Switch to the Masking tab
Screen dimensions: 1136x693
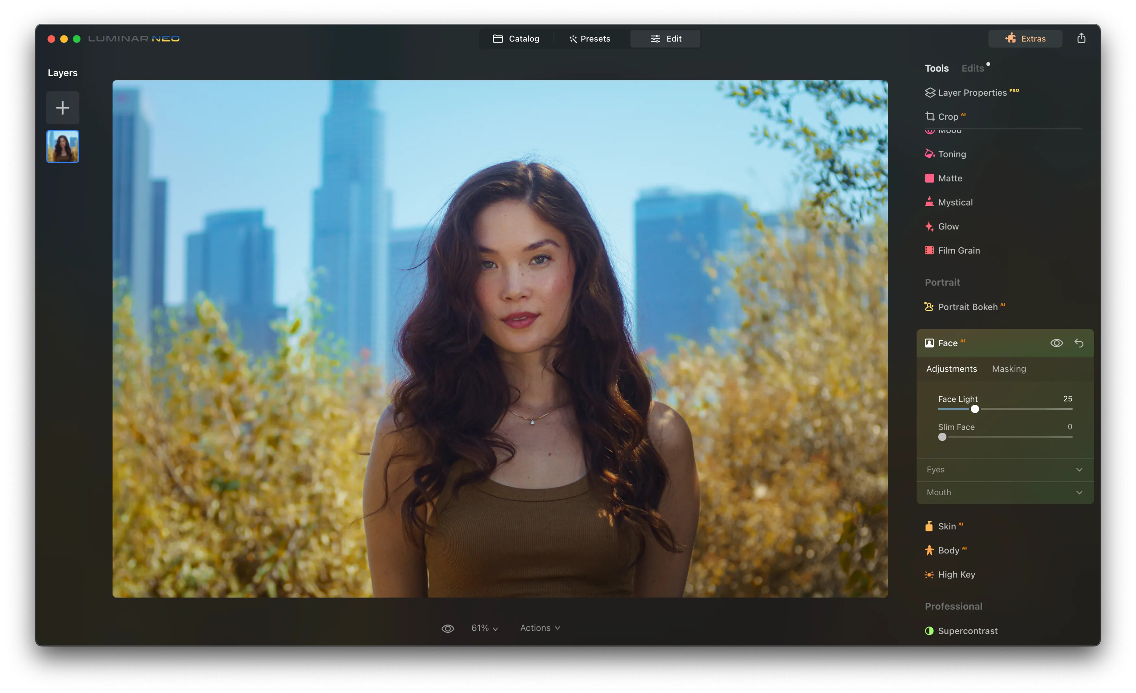click(x=1009, y=369)
